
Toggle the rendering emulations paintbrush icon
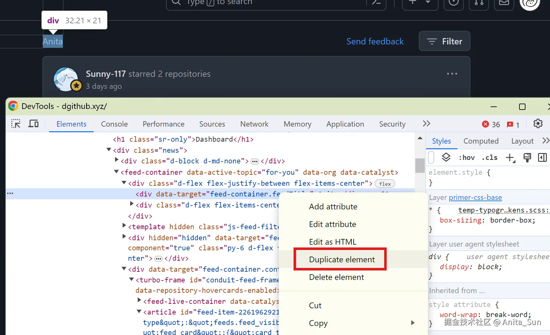tap(527, 157)
